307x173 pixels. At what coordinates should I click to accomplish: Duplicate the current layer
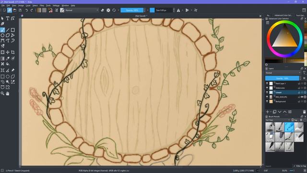[x=274, y=112]
